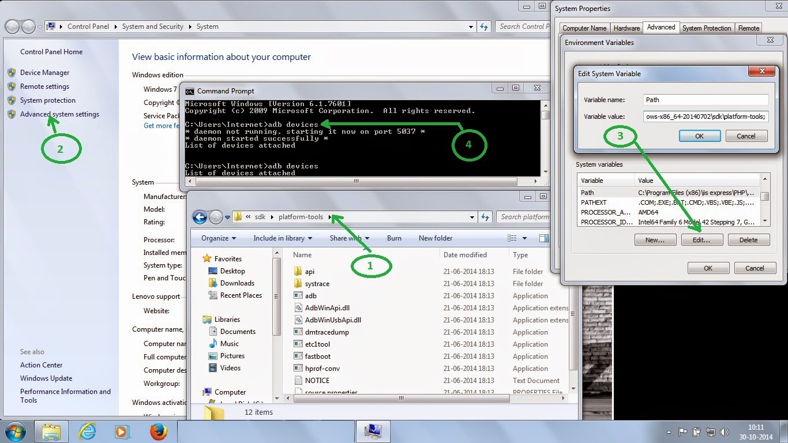788x443 pixels.
Task: Open Windows Media Player from the taskbar
Action: (x=121, y=431)
